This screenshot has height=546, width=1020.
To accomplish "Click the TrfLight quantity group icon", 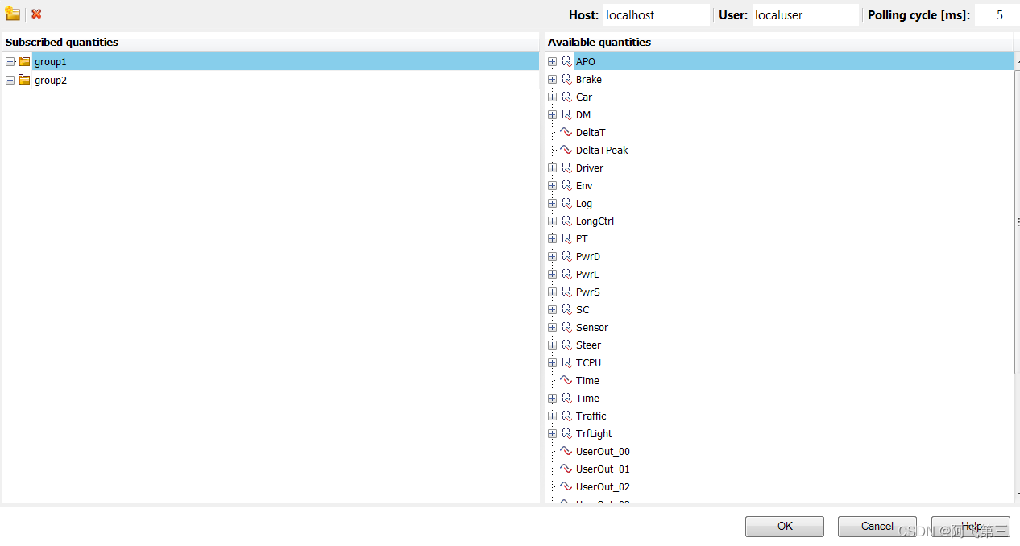I will click(566, 434).
